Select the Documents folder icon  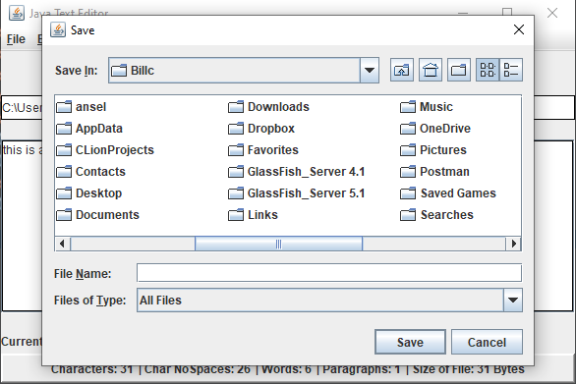(64, 215)
